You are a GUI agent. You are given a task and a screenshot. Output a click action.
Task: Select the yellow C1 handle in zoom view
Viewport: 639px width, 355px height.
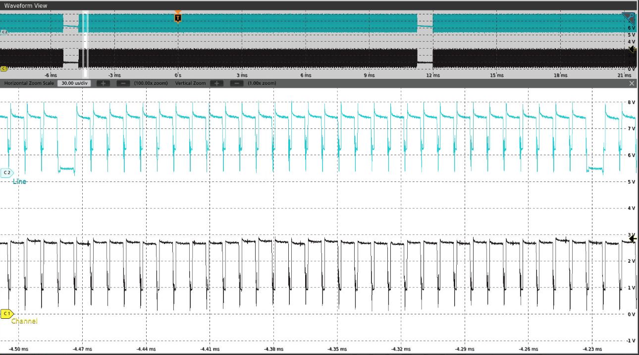tap(6, 313)
